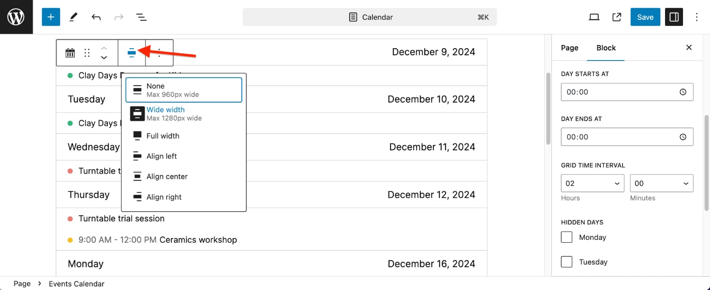
Task: Open the document overview list icon
Action: (141, 17)
